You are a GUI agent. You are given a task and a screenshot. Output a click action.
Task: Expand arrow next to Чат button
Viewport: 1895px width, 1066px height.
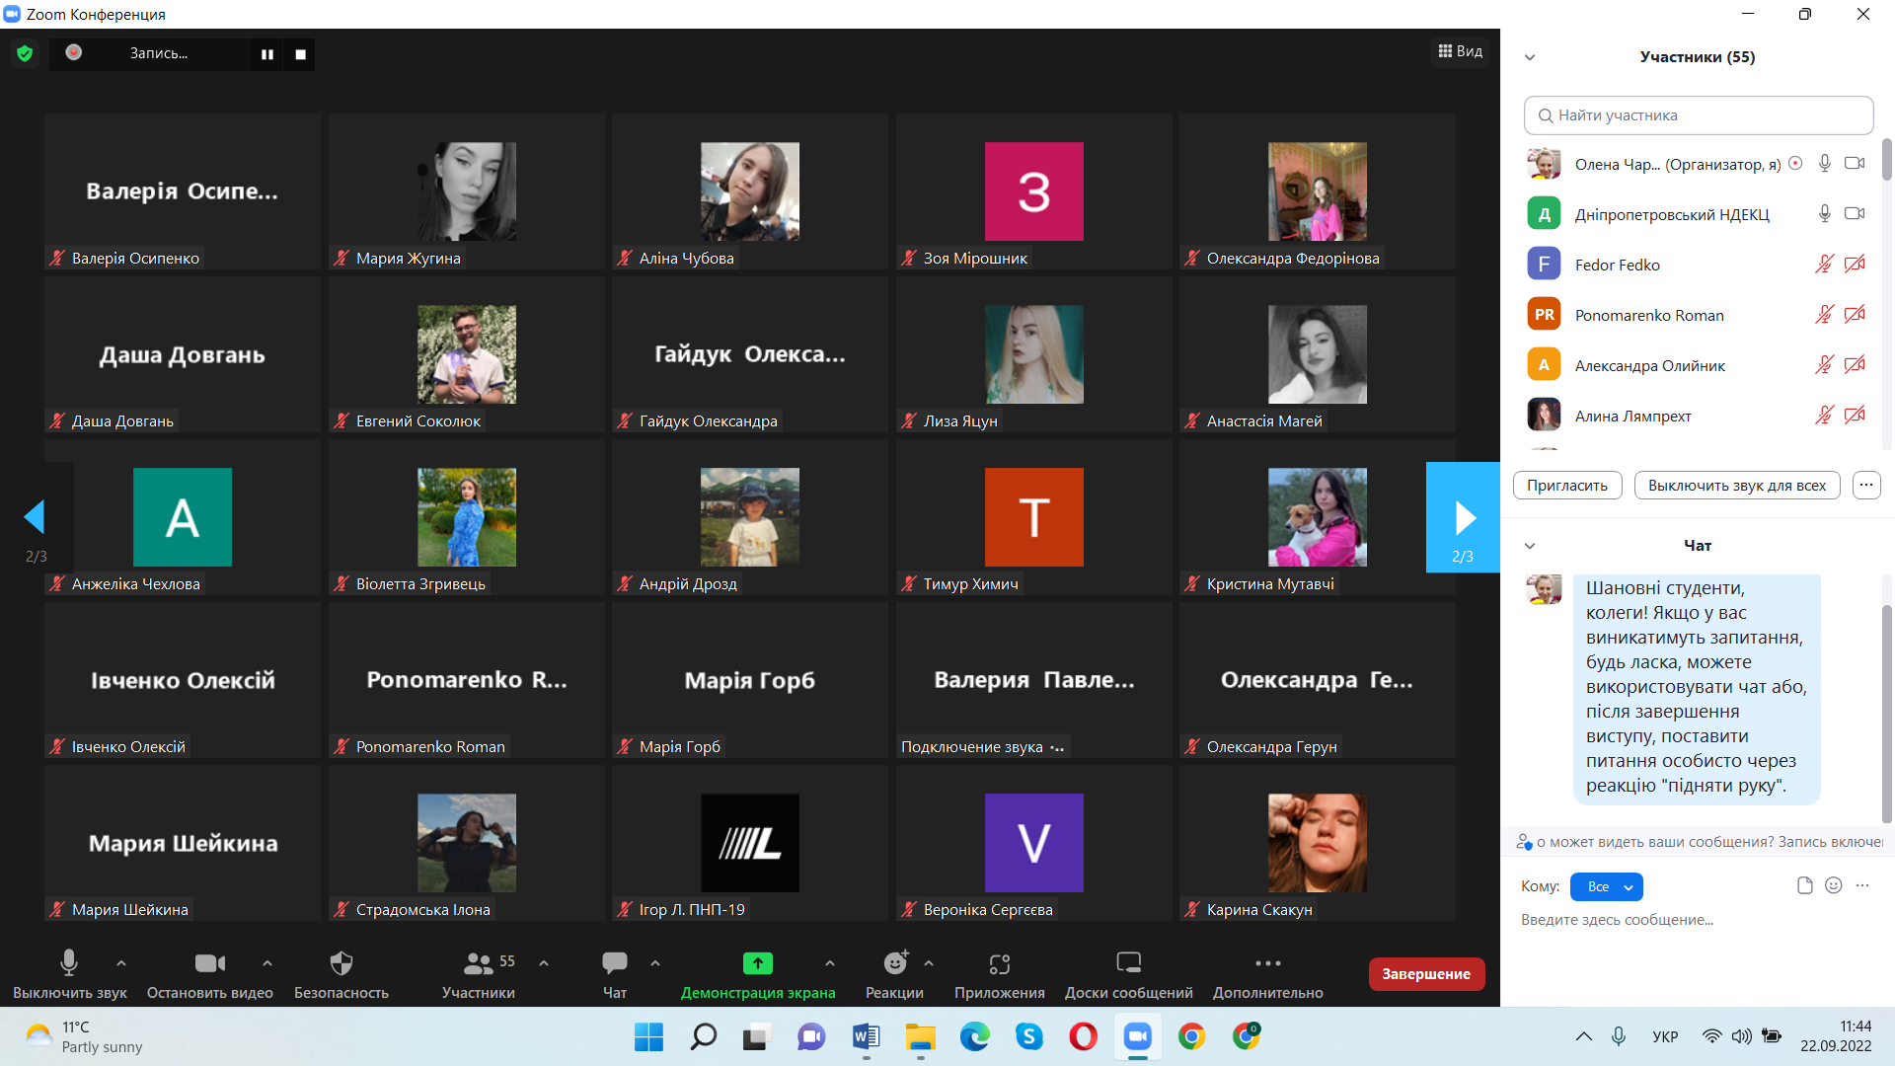[x=655, y=963]
